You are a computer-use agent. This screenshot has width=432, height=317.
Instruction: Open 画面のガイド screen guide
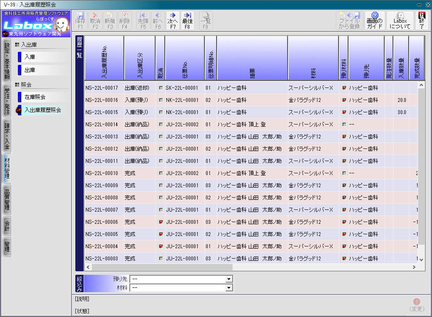(375, 20)
